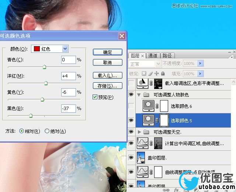Click the lock transparent pixels icon
This screenshot has width=236, height=192.
(x=144, y=73)
